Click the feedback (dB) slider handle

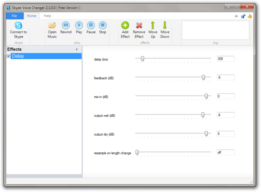point(203,77)
